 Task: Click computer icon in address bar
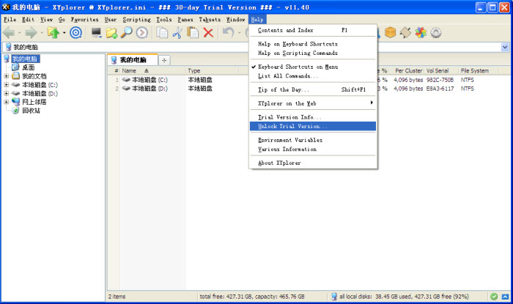pos(9,47)
